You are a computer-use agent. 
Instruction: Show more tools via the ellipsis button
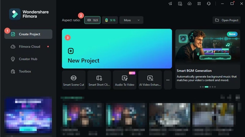click(168, 80)
